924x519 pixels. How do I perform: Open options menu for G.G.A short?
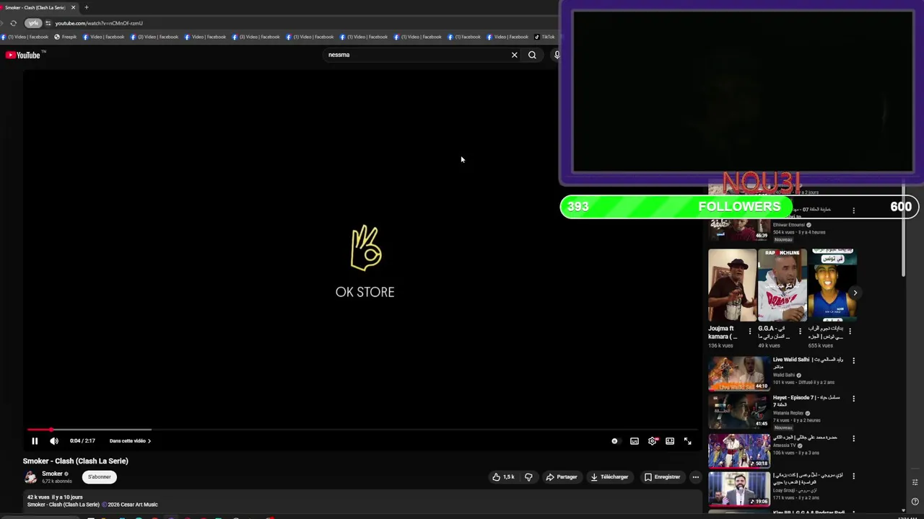click(x=800, y=332)
